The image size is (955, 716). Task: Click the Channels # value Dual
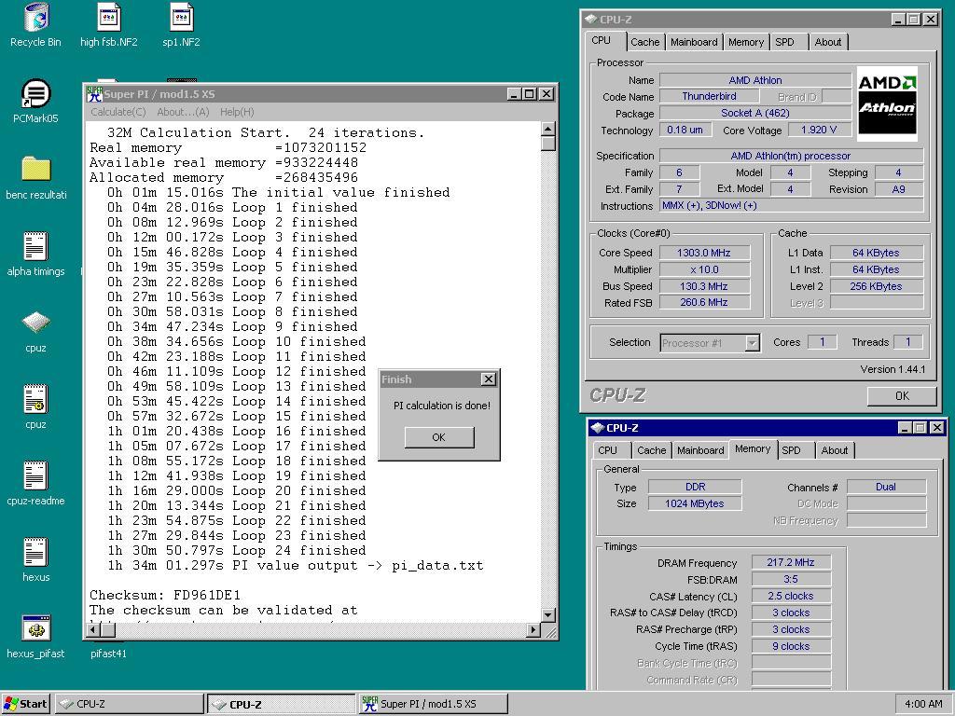pos(886,487)
